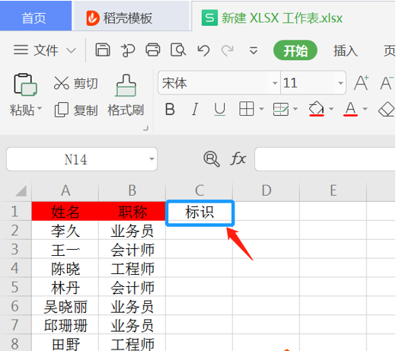Apply cell borders icon

tap(246, 109)
